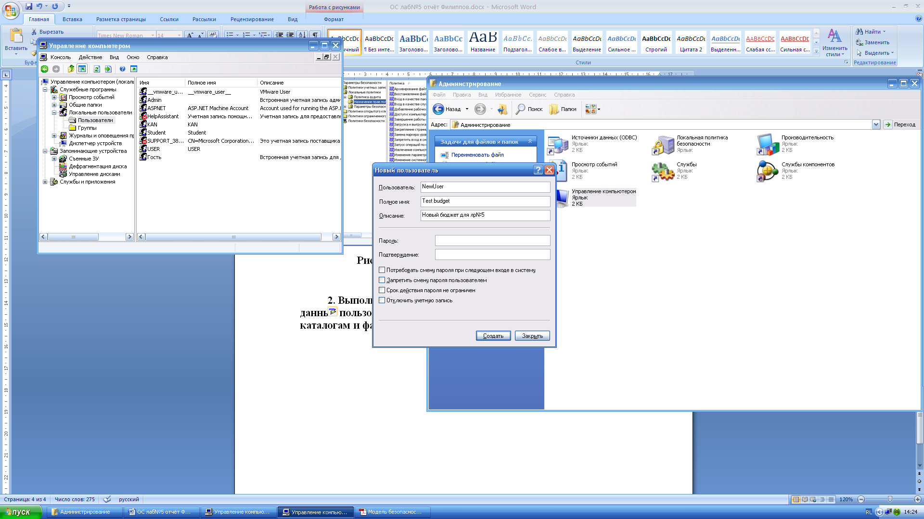Toggle the console tree show/hide icon
The width and height of the screenshot is (924, 519).
tap(82, 69)
